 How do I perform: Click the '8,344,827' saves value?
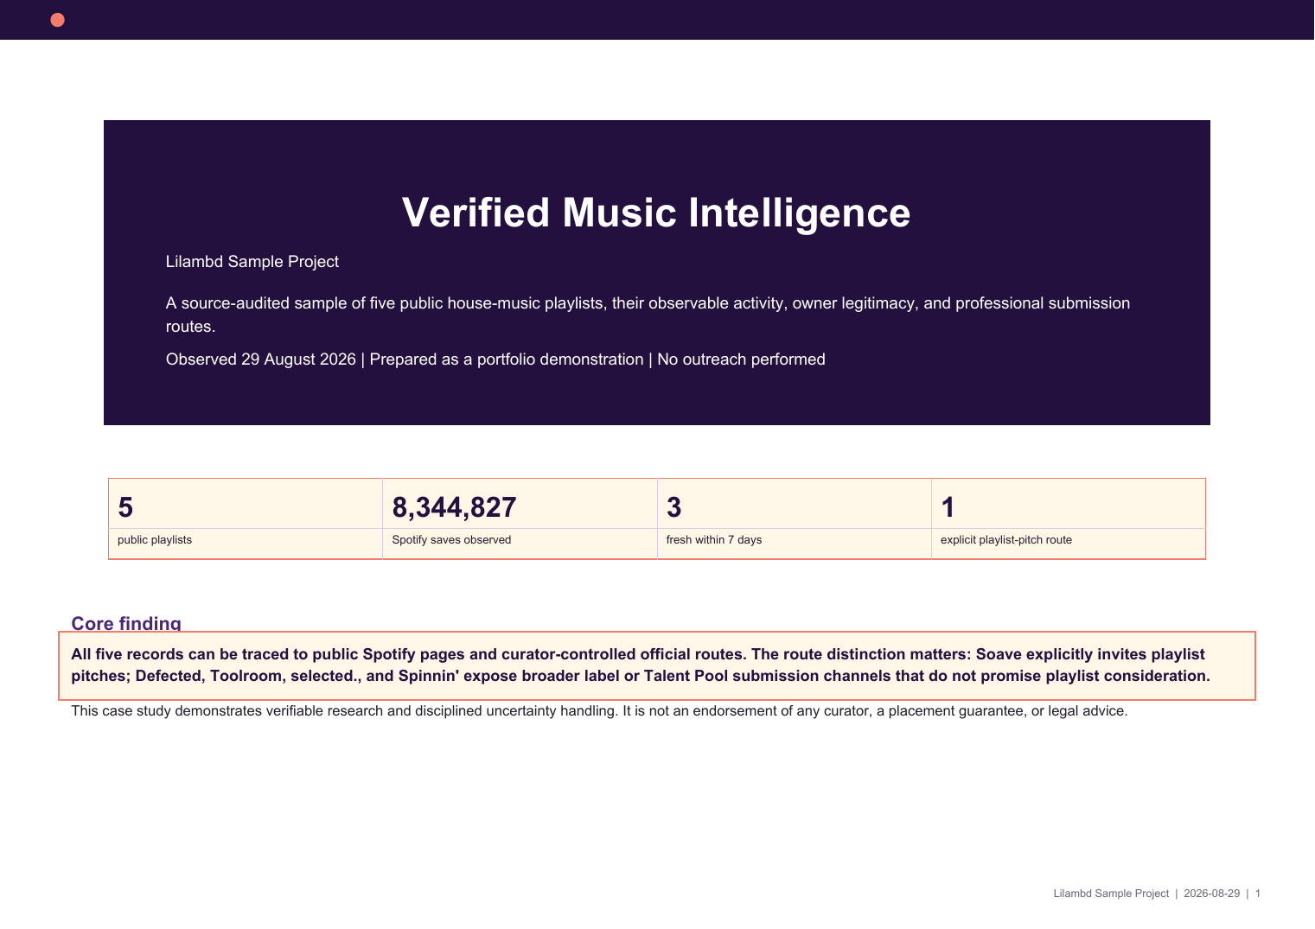(x=454, y=507)
